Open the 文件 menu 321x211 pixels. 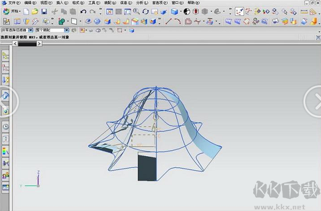(x=14, y=3)
